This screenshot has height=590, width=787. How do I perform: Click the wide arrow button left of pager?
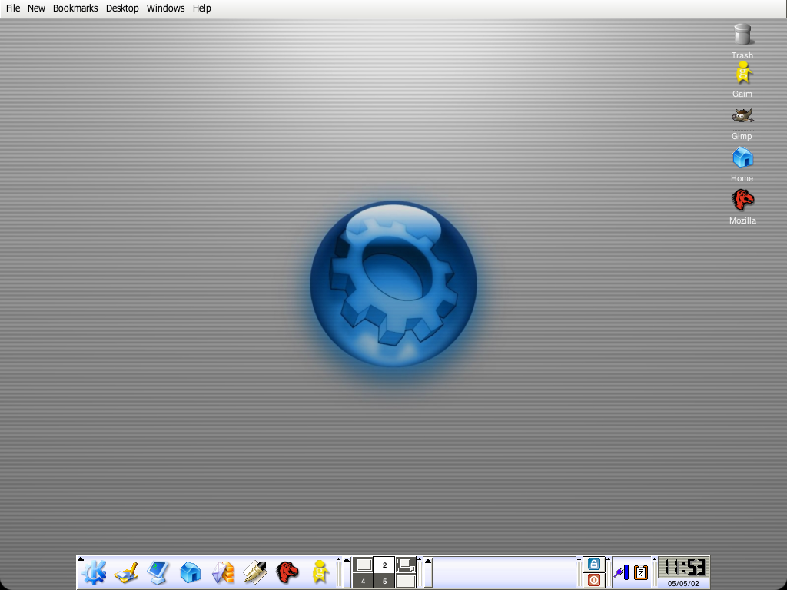click(347, 572)
